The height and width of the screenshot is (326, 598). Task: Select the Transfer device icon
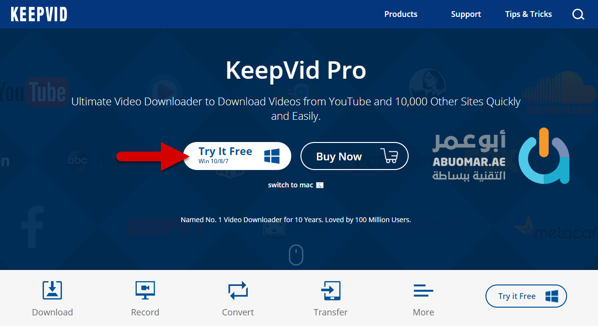(330, 290)
